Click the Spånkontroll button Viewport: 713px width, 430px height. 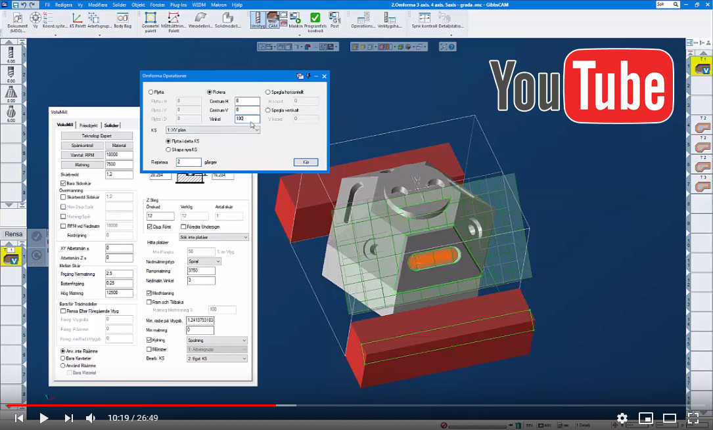(x=82, y=145)
